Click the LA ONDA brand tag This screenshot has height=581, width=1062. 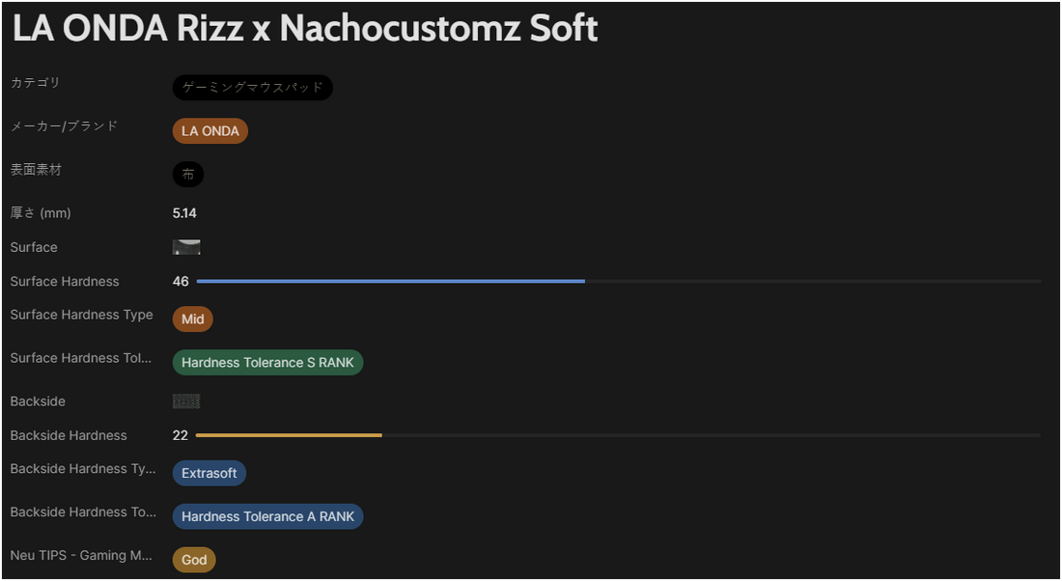coord(210,130)
